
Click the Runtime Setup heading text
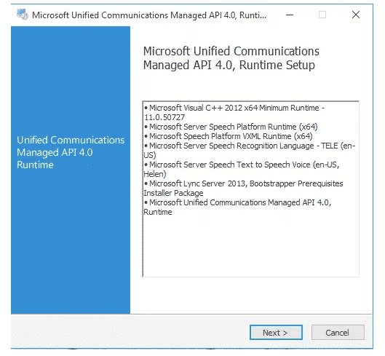[x=231, y=58]
